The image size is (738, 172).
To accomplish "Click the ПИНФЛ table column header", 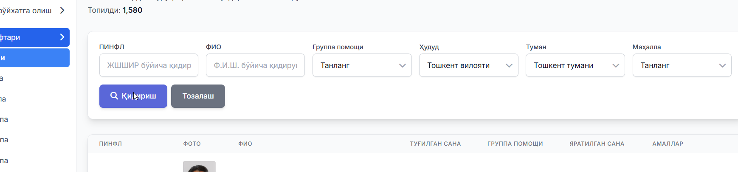I will 110,144.
